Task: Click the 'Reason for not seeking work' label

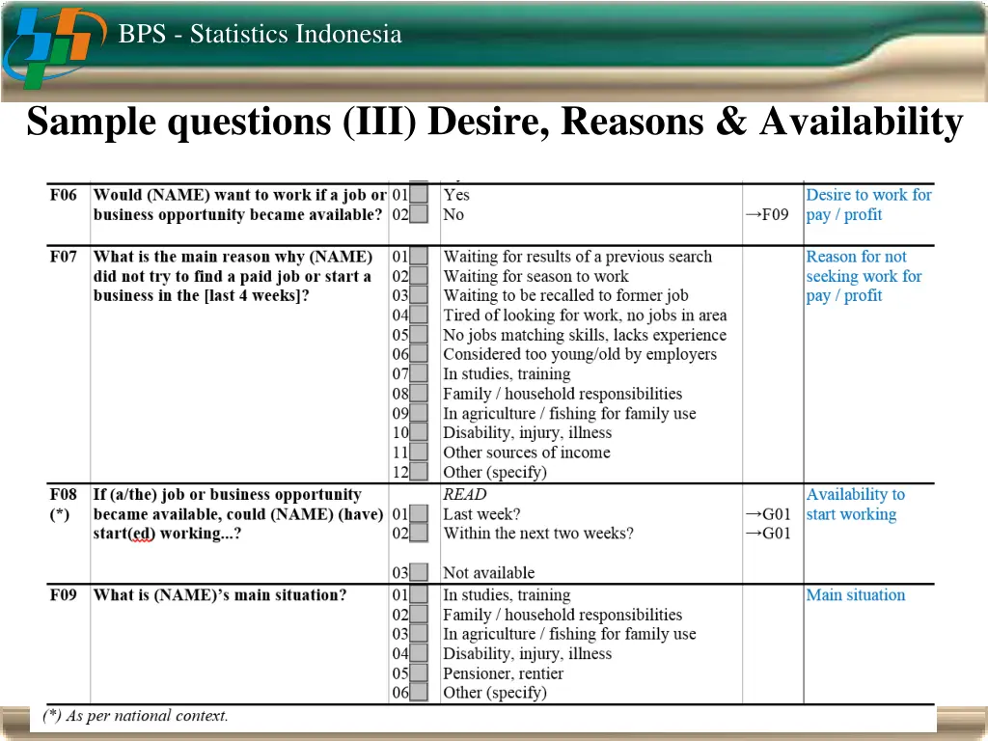Action: tap(864, 276)
